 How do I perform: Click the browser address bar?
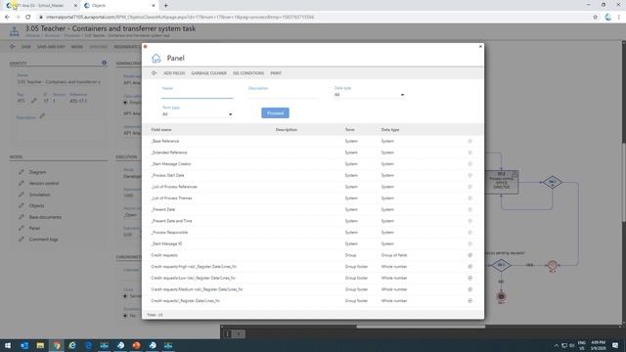coord(311,18)
